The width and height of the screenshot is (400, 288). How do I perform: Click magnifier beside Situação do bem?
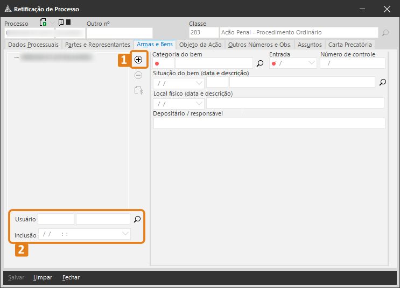pyautogui.click(x=383, y=83)
